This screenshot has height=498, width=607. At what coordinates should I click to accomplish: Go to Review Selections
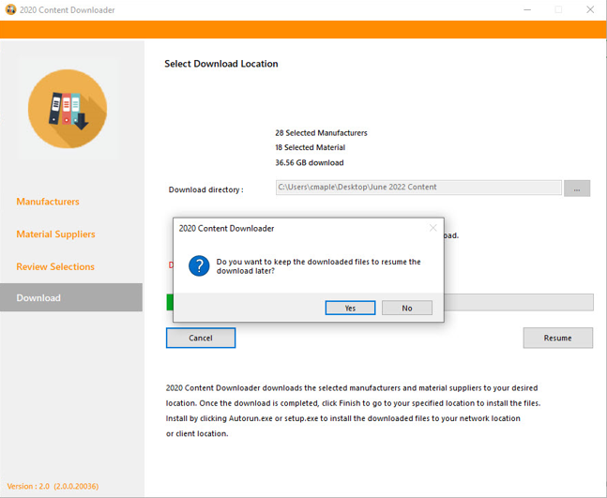click(x=55, y=266)
